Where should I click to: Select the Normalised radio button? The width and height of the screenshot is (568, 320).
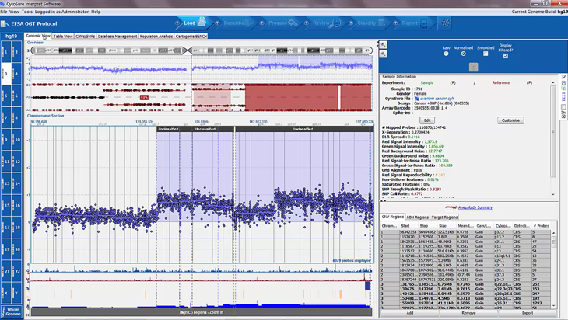tap(463, 54)
